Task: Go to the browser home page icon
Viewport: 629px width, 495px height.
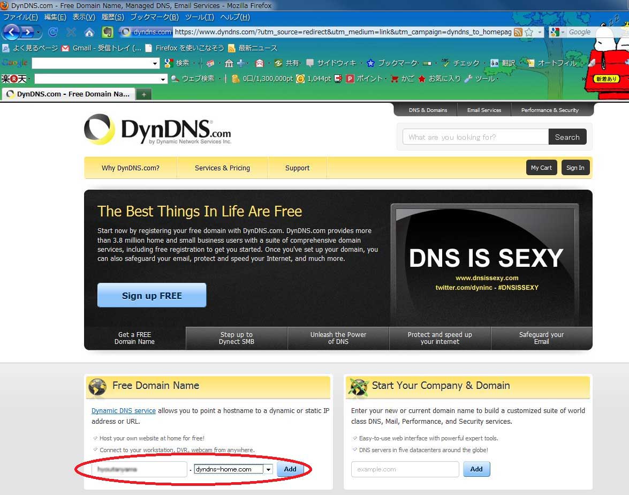Action: pos(89,32)
